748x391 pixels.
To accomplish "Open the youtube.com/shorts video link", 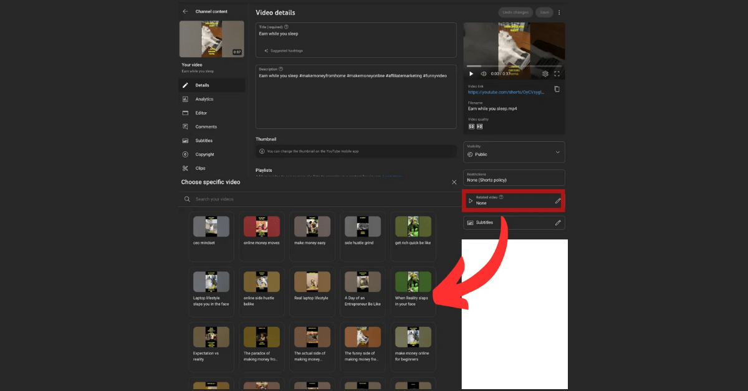I will tap(506, 92).
